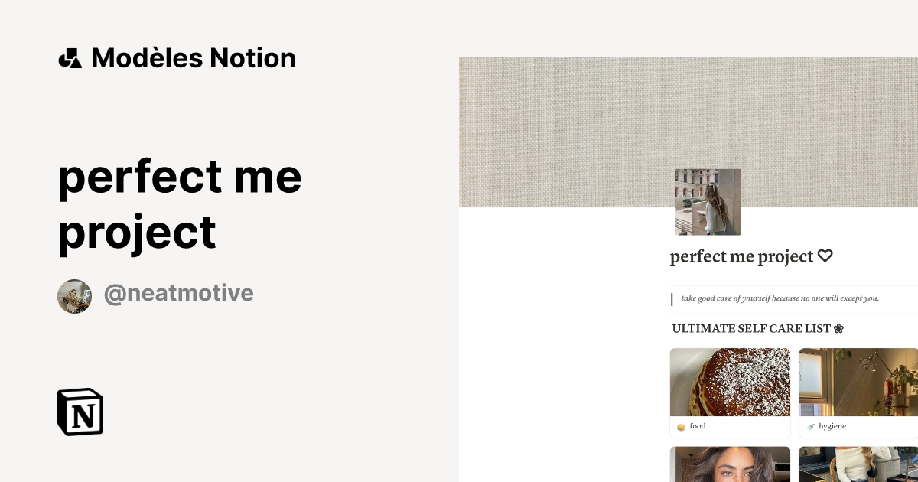Screen dimensions: 918x482
Task: Click the pancakes thumbnail on the food card
Action: coord(730,382)
